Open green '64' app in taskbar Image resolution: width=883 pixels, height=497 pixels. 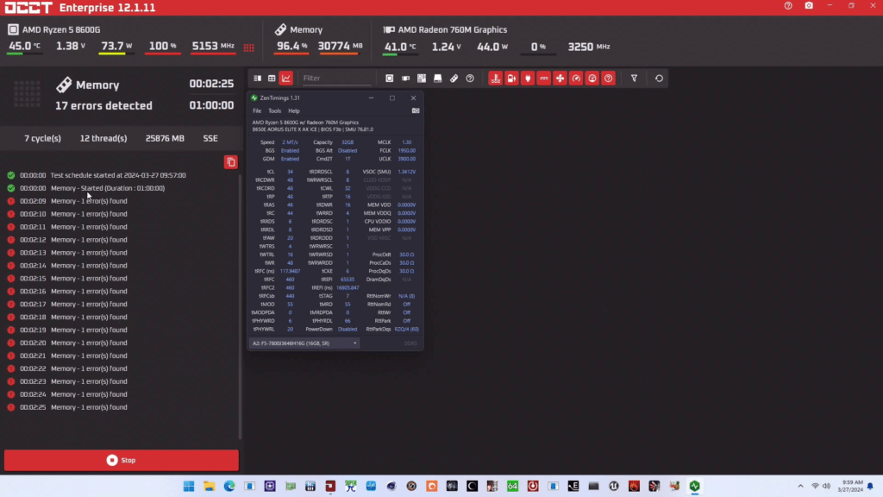click(512, 486)
